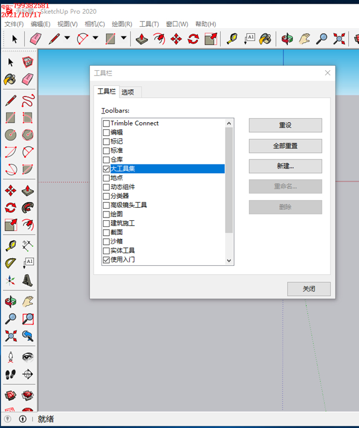Select the Pan hand tool in top toolbar

click(304, 39)
